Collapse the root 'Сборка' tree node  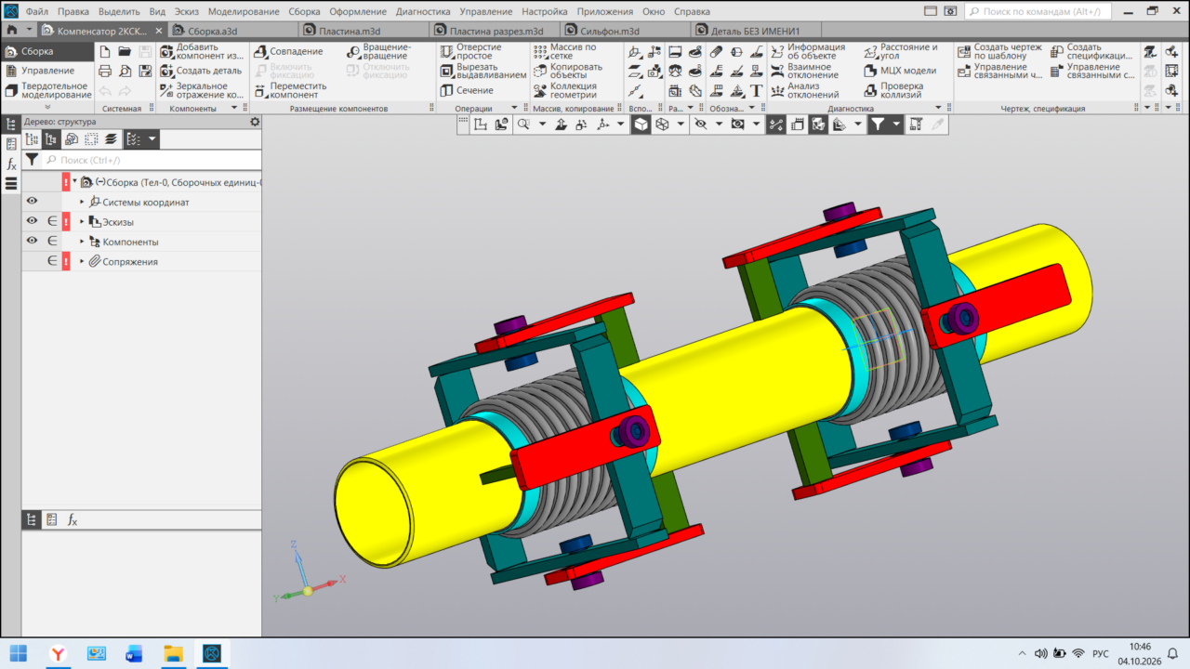pyautogui.click(x=74, y=181)
